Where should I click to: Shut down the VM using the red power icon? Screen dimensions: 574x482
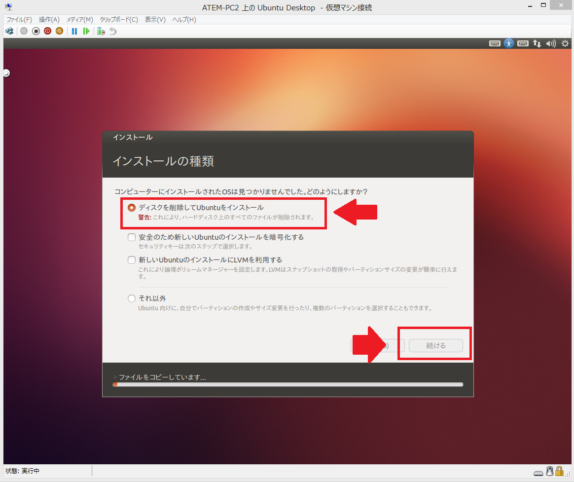click(48, 31)
